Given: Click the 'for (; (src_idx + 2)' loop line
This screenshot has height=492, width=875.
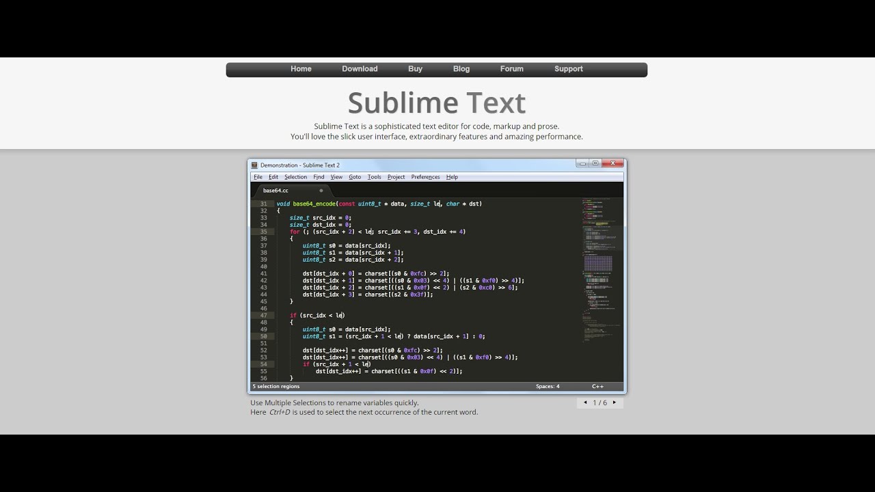Looking at the screenshot, I should click(377, 232).
